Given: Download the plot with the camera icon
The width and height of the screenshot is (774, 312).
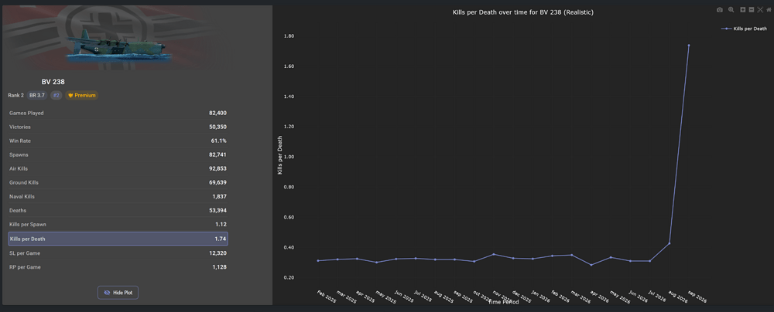Looking at the screenshot, I should click(x=720, y=10).
